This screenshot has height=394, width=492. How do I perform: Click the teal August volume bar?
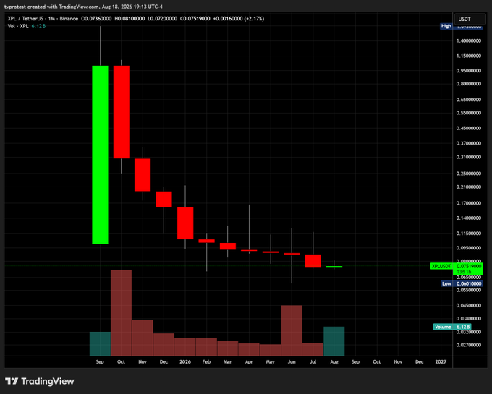click(334, 341)
